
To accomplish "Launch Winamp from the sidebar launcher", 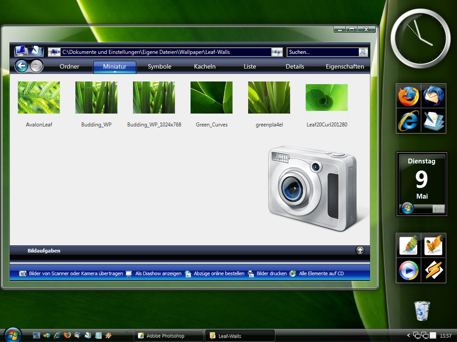I will (x=434, y=270).
